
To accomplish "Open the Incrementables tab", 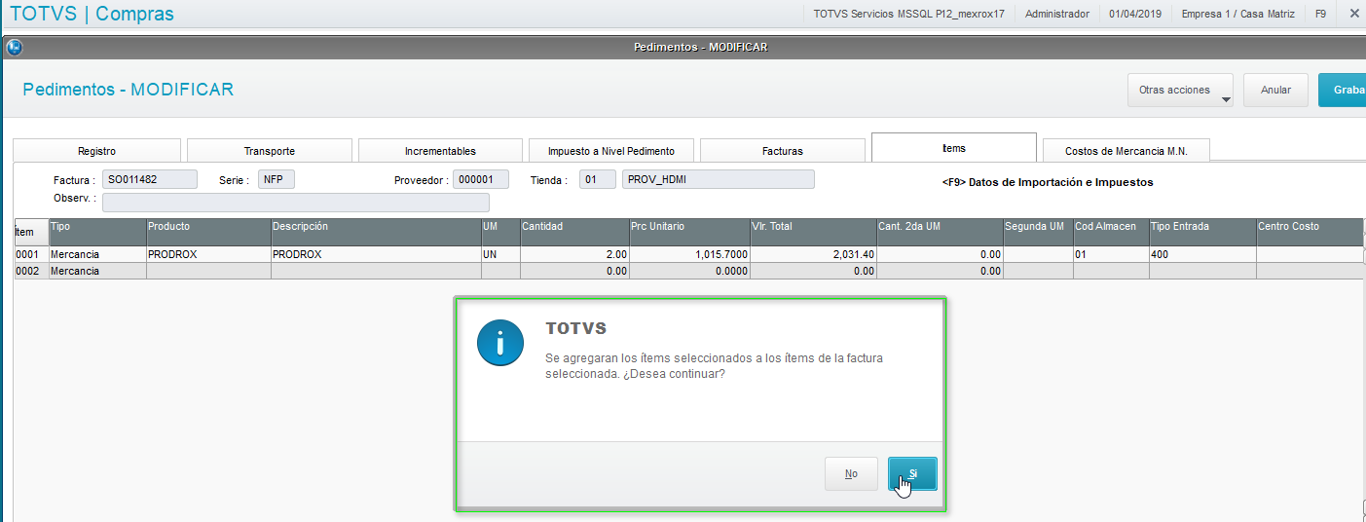I will click(x=440, y=151).
